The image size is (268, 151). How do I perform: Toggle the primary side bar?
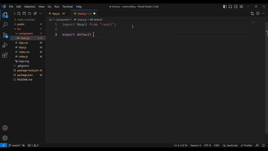[x=225, y=7]
